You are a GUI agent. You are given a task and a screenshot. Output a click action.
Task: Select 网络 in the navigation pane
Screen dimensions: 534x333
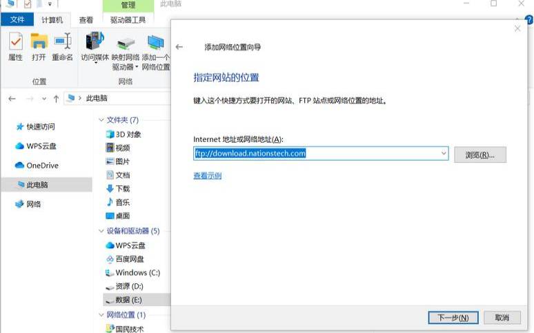pos(28,204)
